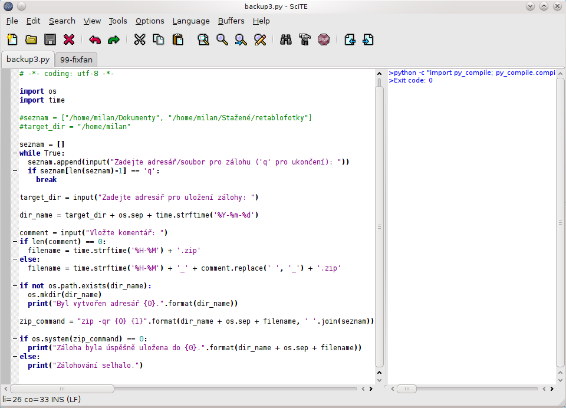
Task: Click the output pane vertical scrollbar thumb
Action: click(x=560, y=223)
